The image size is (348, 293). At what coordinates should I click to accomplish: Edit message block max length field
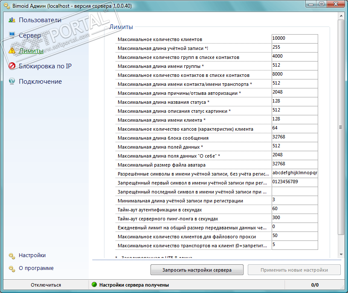[x=295, y=138]
